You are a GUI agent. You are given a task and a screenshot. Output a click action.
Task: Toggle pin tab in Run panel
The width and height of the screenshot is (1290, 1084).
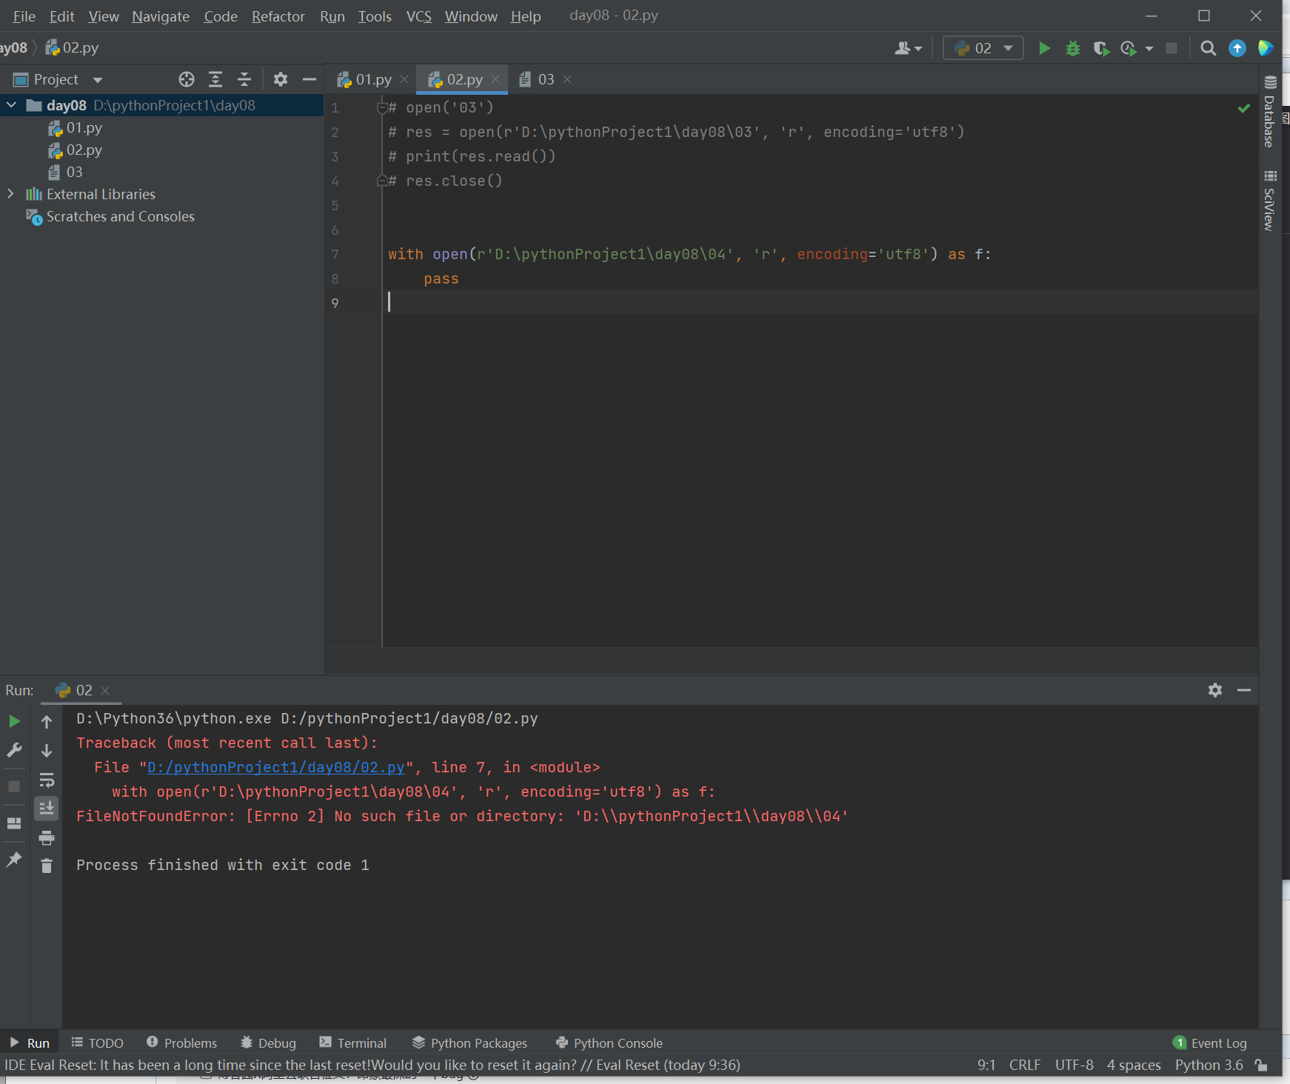pos(14,859)
